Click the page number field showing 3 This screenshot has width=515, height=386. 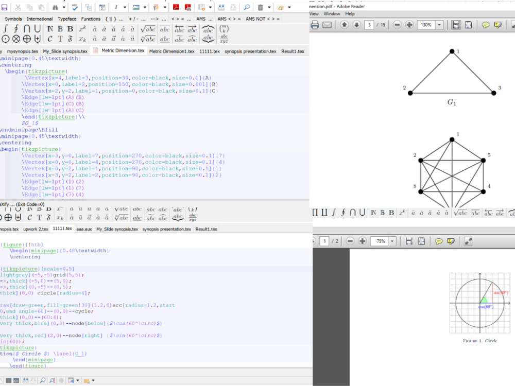pyautogui.click(x=369, y=25)
